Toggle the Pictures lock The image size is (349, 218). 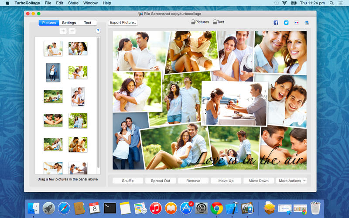pyautogui.click(x=193, y=22)
